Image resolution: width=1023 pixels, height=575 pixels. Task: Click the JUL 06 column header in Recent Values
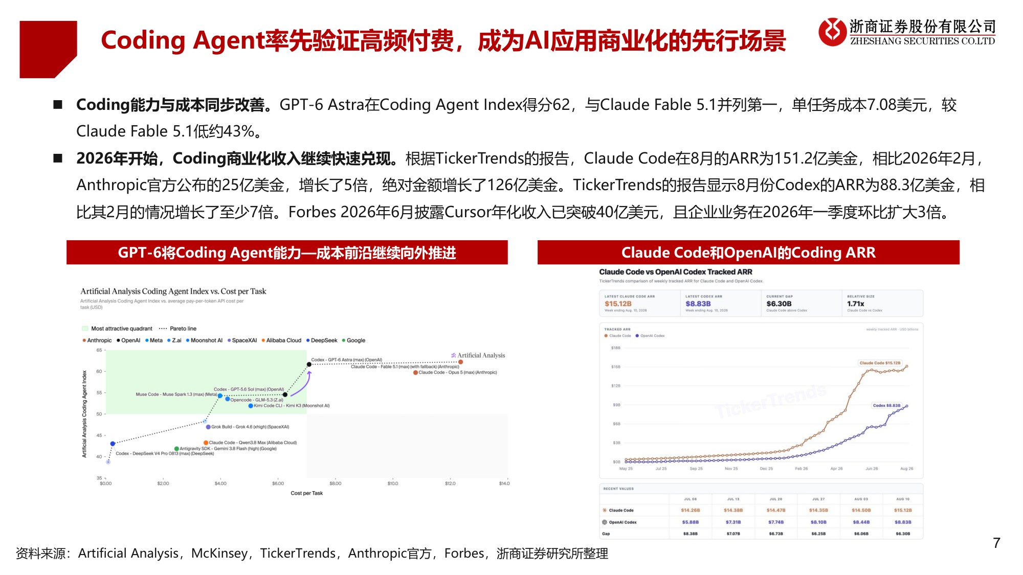pos(691,499)
